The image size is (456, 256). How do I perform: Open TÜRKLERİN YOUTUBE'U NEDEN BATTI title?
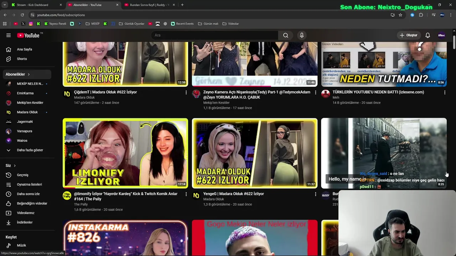click(x=378, y=92)
